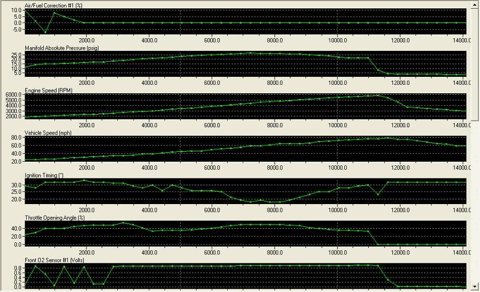Image resolution: width=480 pixels, height=292 pixels.
Task: Click the Vehicle Speed plot area
Action: click(x=246, y=149)
